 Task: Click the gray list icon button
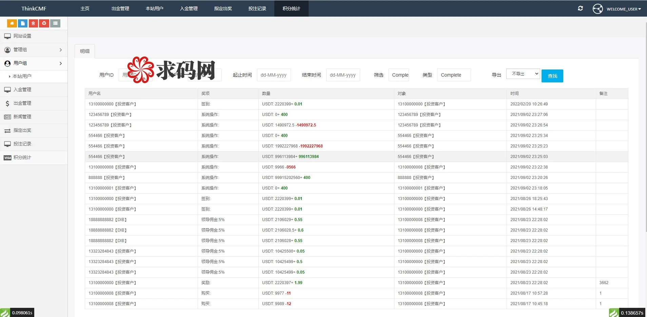(55, 23)
